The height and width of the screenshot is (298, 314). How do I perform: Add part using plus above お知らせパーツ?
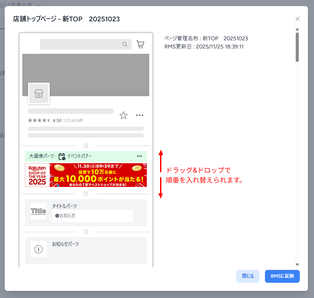86,232
